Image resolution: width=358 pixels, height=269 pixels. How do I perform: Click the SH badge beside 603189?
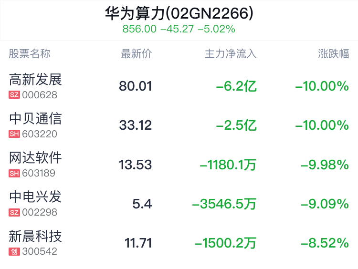pyautogui.click(x=14, y=173)
